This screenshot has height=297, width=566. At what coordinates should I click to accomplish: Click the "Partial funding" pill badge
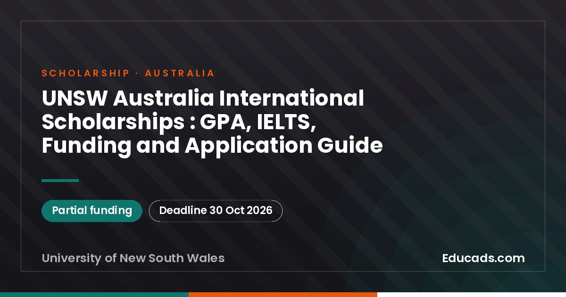92,211
